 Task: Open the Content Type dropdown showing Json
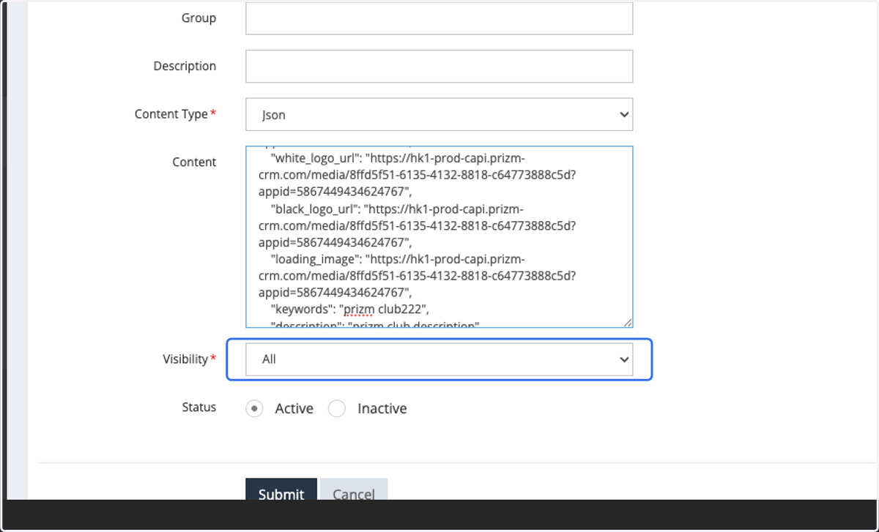439,114
